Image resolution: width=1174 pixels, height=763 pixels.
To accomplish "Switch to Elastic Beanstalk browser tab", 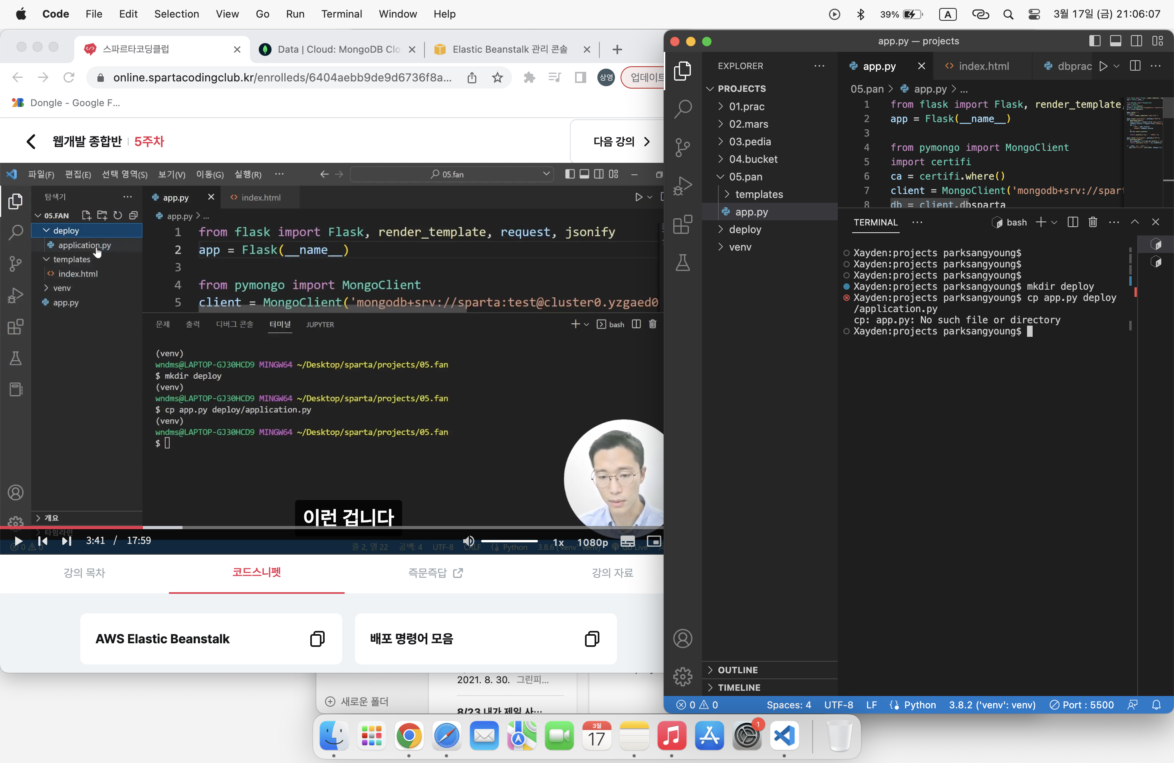I will [x=511, y=49].
